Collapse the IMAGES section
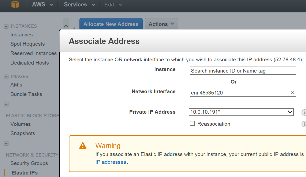306x177 pixels. tap(6, 77)
